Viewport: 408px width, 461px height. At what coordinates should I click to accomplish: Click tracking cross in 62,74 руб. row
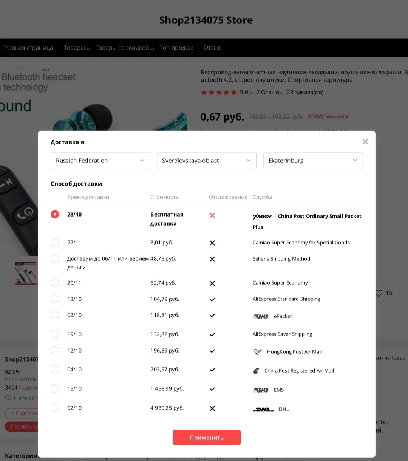click(x=212, y=283)
